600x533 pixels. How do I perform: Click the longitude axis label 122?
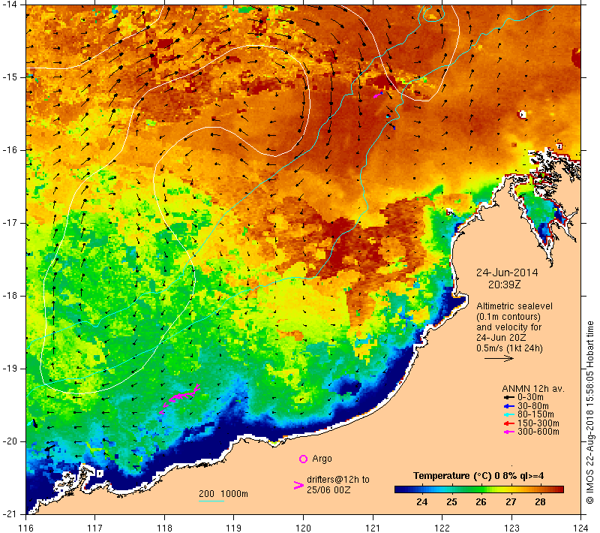point(442,528)
